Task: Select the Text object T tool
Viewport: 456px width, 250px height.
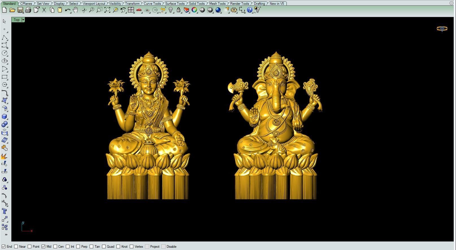Action: pyautogui.click(x=5, y=211)
